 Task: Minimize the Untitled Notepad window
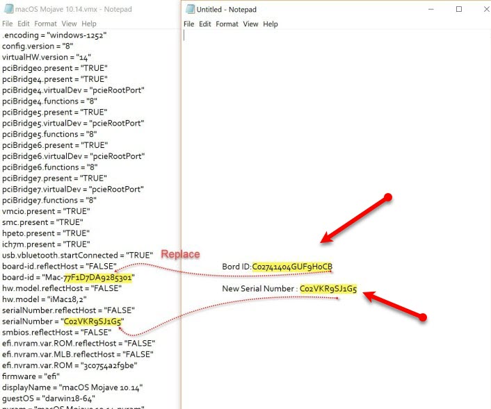click(x=426, y=10)
